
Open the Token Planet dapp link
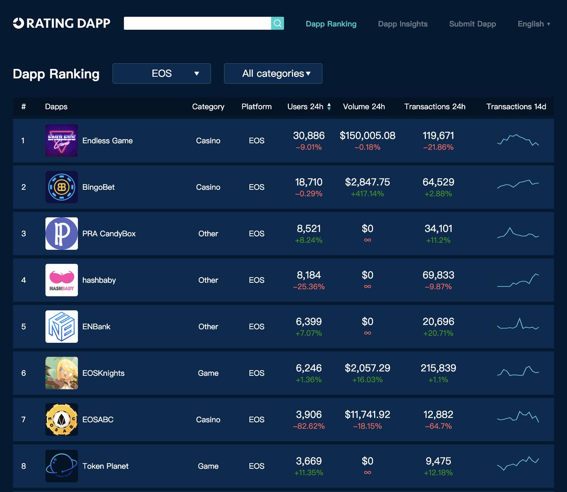tap(105, 466)
